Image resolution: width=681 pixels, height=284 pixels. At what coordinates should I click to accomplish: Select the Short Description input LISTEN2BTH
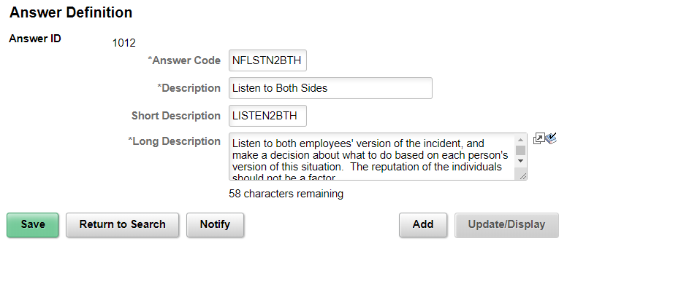tap(267, 116)
